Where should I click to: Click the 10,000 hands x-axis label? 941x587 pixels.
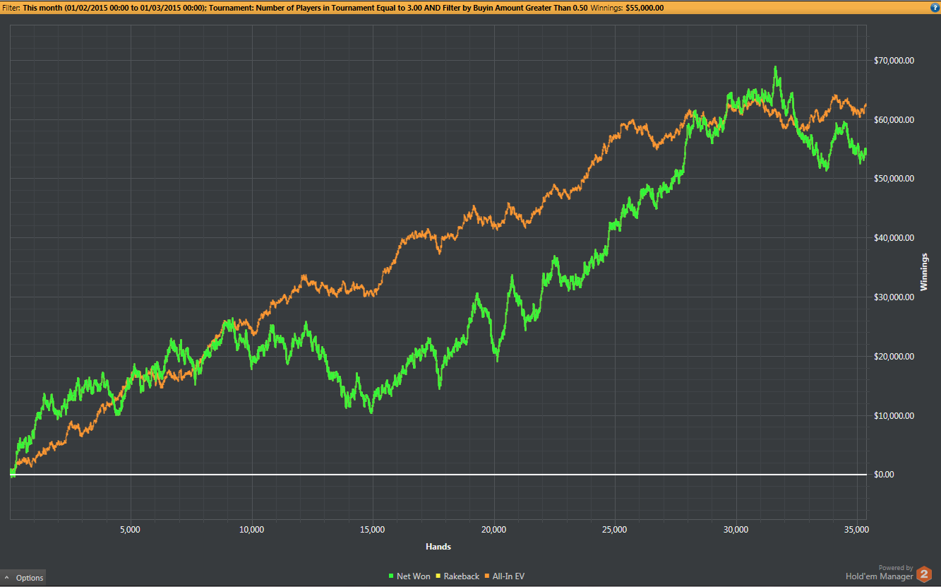tap(252, 530)
